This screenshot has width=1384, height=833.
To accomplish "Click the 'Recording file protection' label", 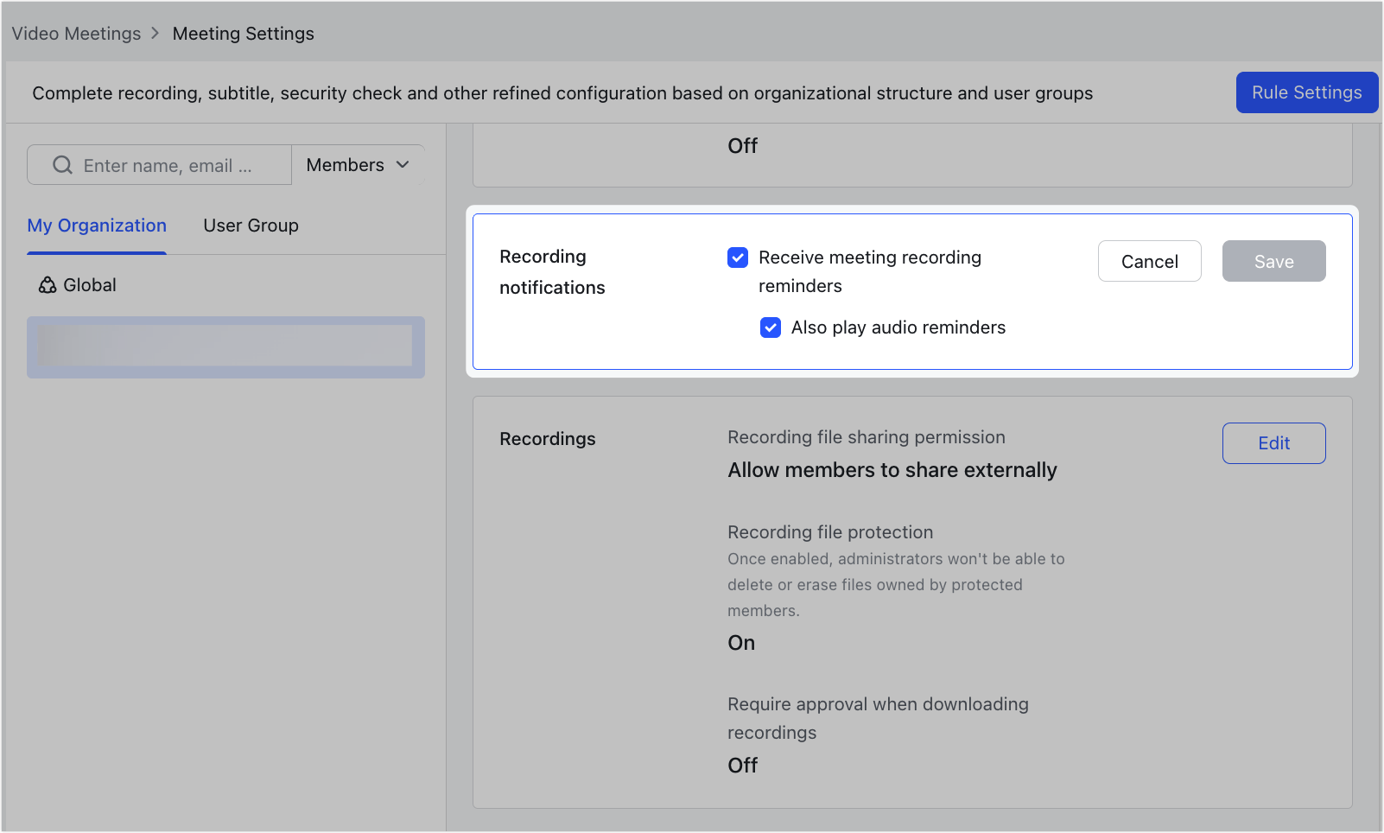I will tap(830, 532).
